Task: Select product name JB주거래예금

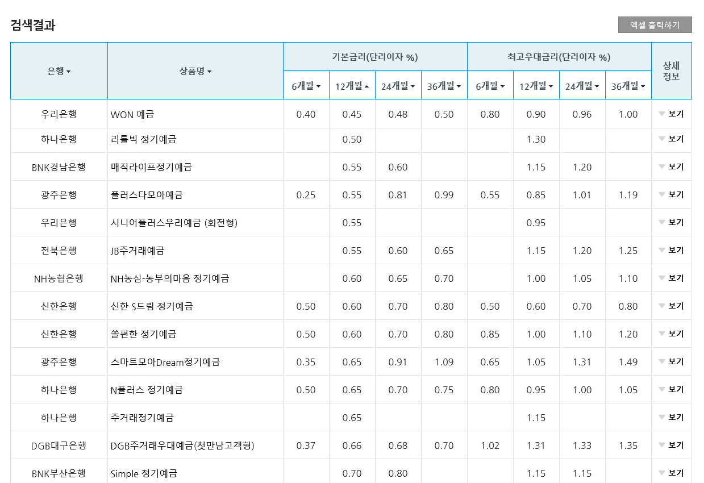Action: pos(138,251)
